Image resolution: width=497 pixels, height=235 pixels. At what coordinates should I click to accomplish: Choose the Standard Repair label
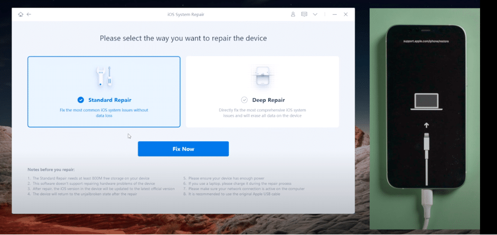pos(110,100)
